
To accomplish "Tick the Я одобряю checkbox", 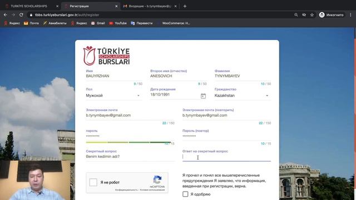I will (185, 194).
